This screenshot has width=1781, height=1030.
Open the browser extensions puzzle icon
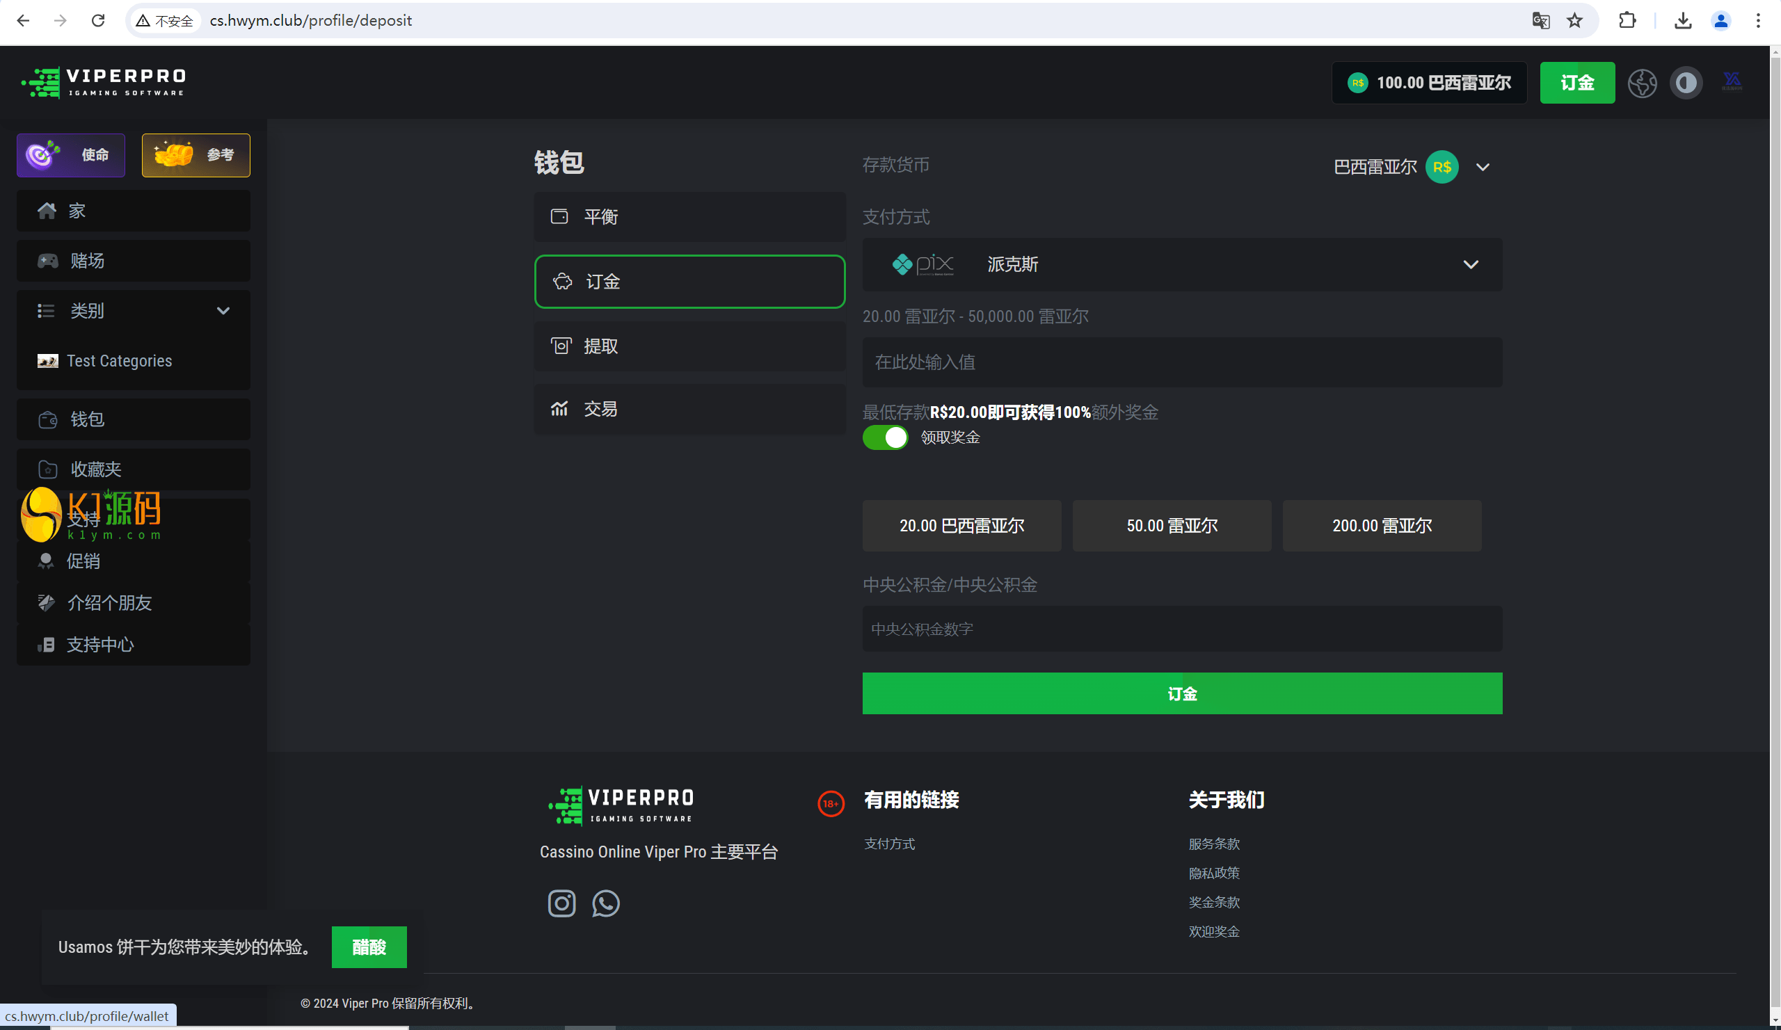click(x=1627, y=20)
